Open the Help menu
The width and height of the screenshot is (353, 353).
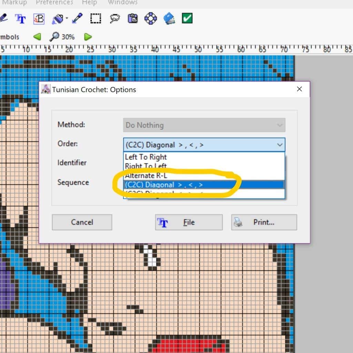point(89,2)
